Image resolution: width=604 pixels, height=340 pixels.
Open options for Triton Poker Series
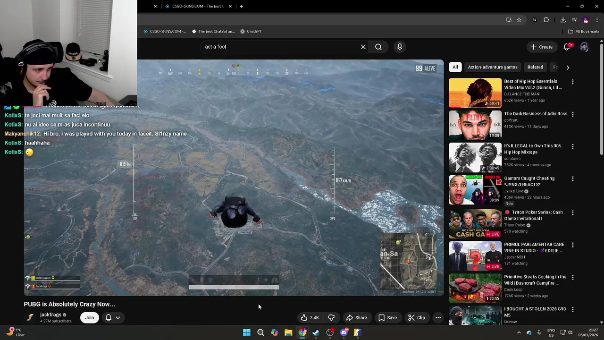pos(573,212)
